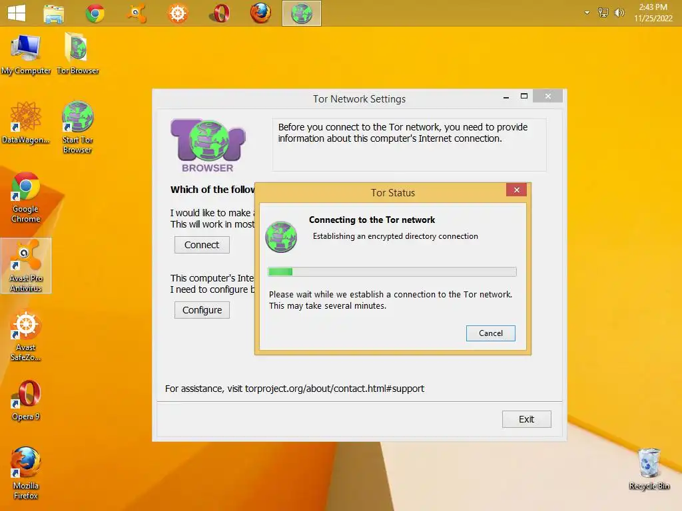Launch Firefox from the taskbar
Viewport: 682px width, 511px height.
(x=260, y=13)
